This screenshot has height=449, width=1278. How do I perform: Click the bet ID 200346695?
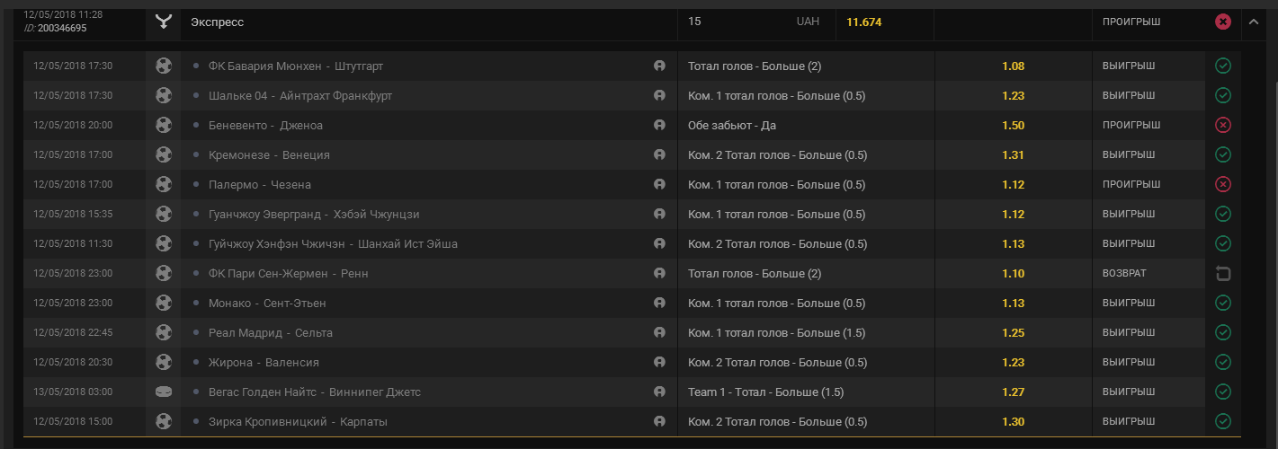61,28
